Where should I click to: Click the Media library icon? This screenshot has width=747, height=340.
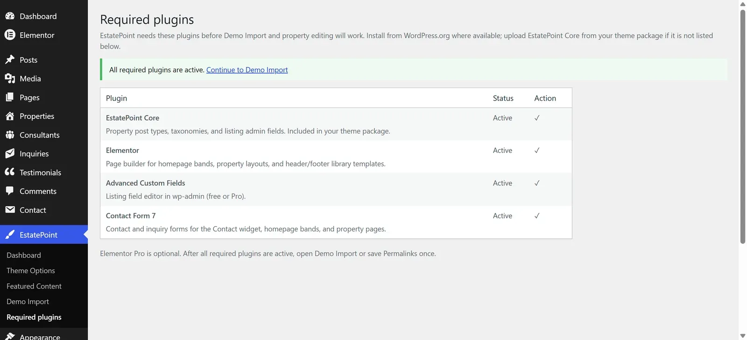click(x=10, y=78)
